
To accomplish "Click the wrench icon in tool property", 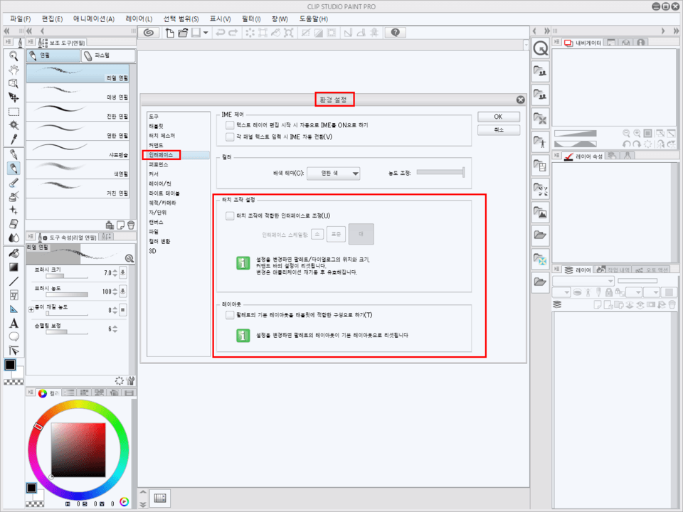I will coord(130,380).
